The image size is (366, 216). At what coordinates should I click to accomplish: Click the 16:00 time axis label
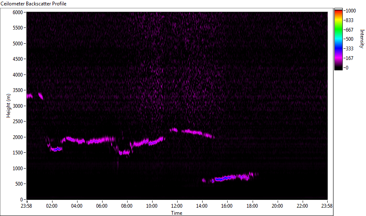point(227,206)
